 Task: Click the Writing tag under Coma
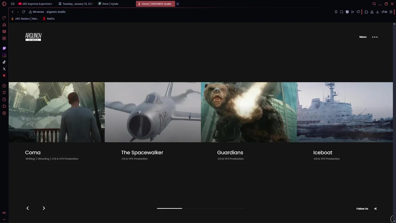[30, 159]
